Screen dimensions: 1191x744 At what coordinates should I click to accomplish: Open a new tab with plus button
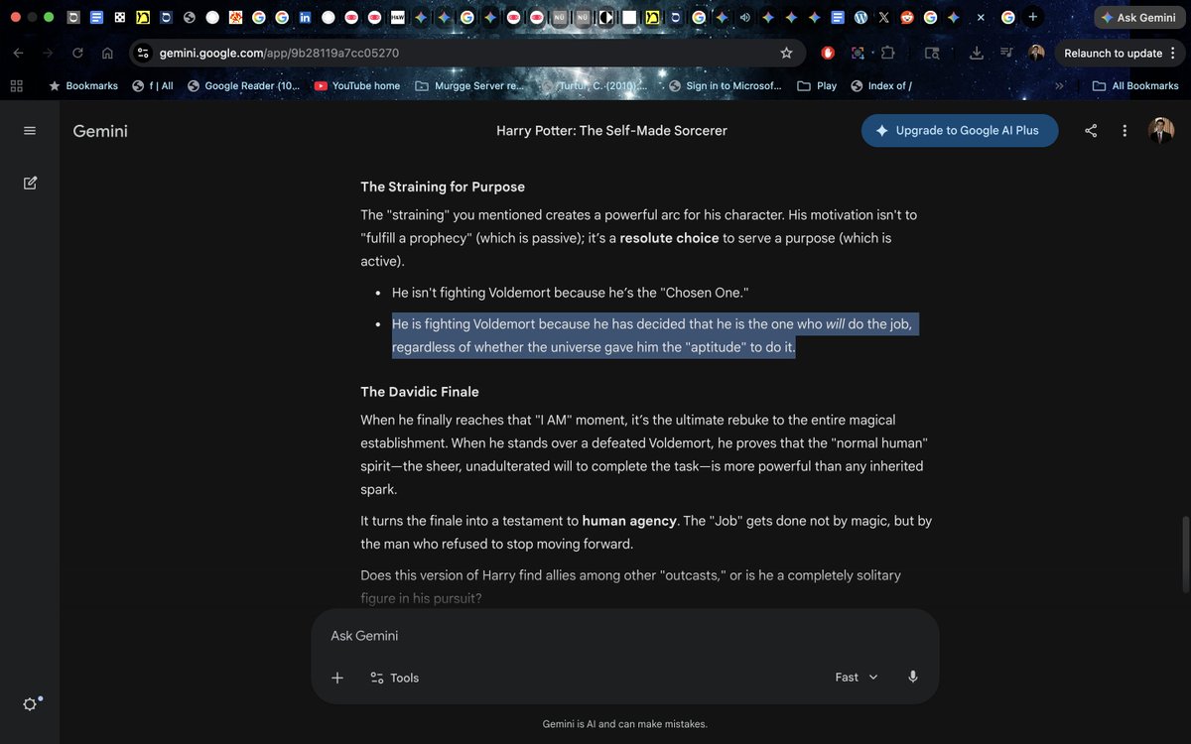[x=1033, y=17]
